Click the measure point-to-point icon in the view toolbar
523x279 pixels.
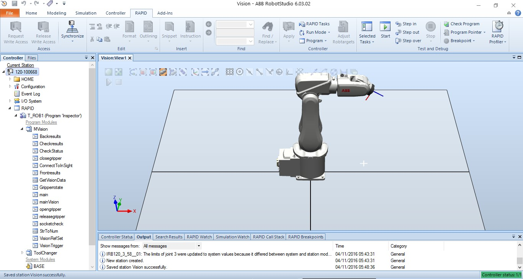click(x=314, y=72)
